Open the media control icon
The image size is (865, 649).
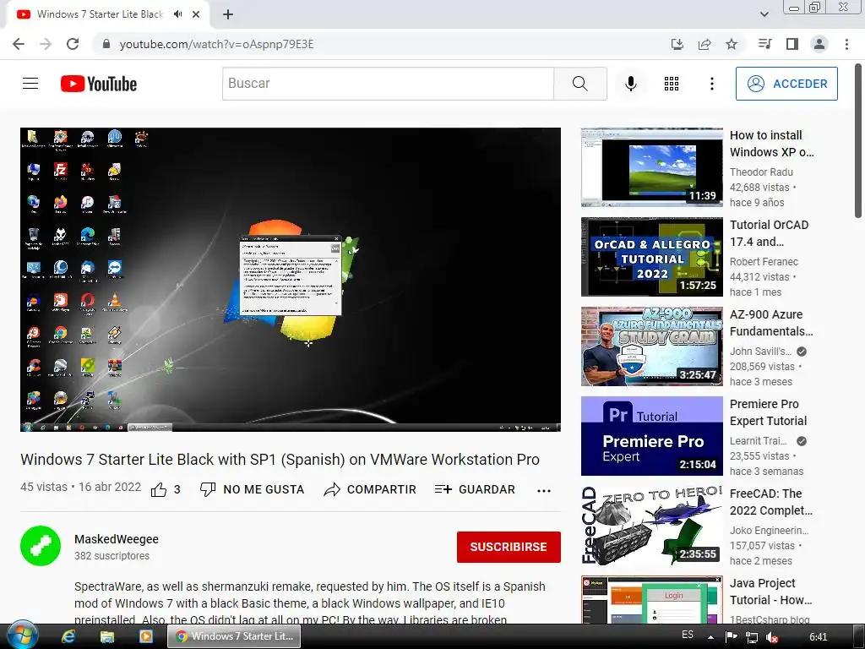click(764, 44)
